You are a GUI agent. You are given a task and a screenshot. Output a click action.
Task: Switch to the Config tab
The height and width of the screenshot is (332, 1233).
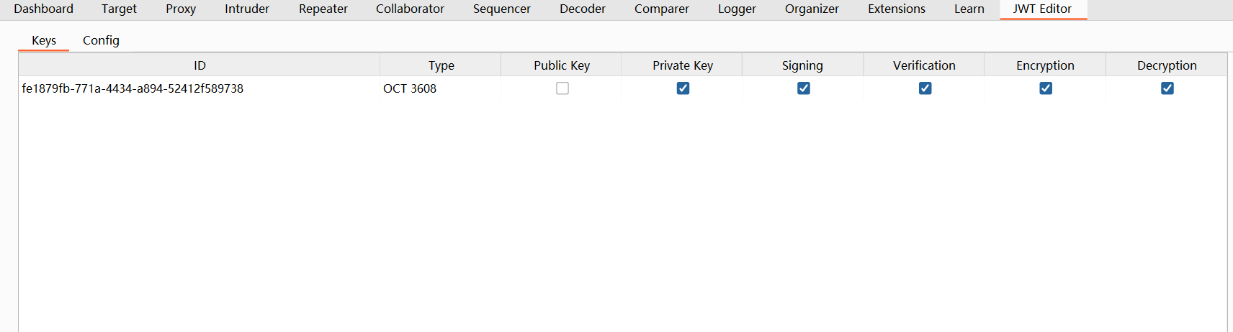click(x=101, y=40)
